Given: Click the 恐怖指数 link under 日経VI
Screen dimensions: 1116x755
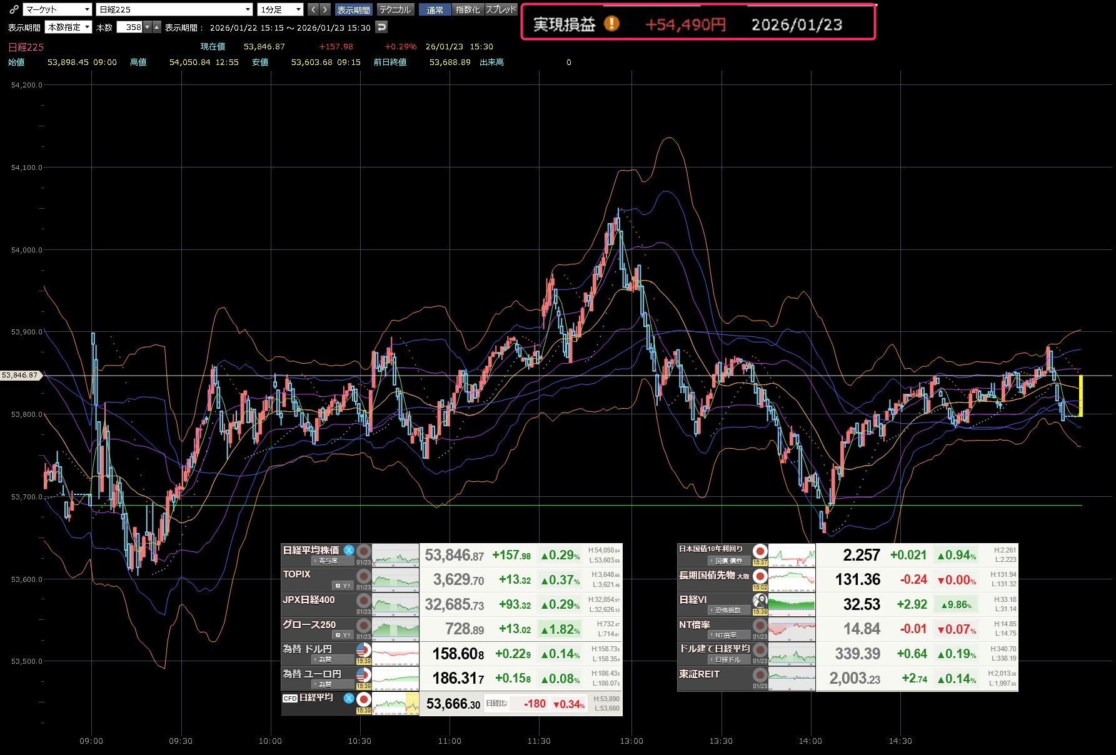Looking at the screenshot, I should coord(727,610).
